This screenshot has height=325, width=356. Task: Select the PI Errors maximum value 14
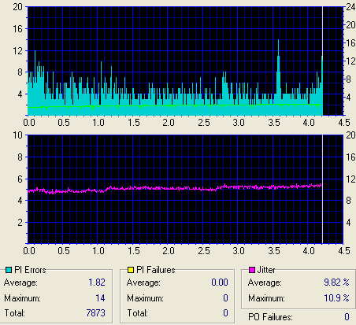click(100, 298)
